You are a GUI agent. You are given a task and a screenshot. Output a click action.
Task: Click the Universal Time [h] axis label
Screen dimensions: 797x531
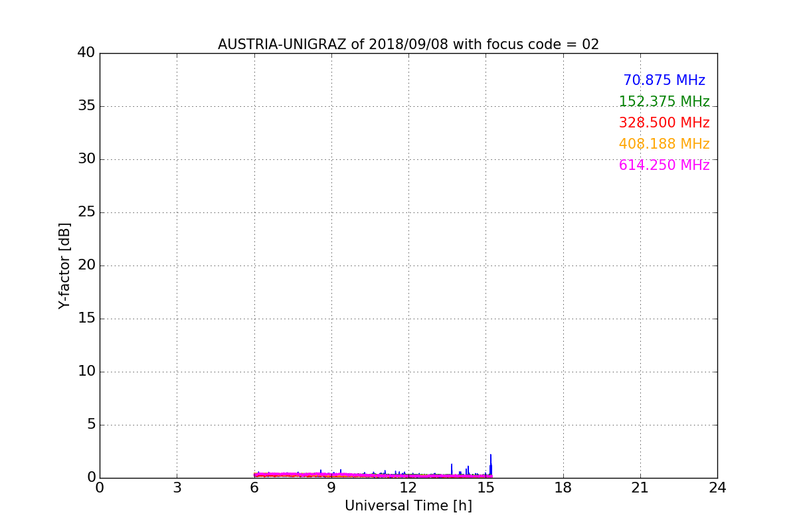[408, 506]
